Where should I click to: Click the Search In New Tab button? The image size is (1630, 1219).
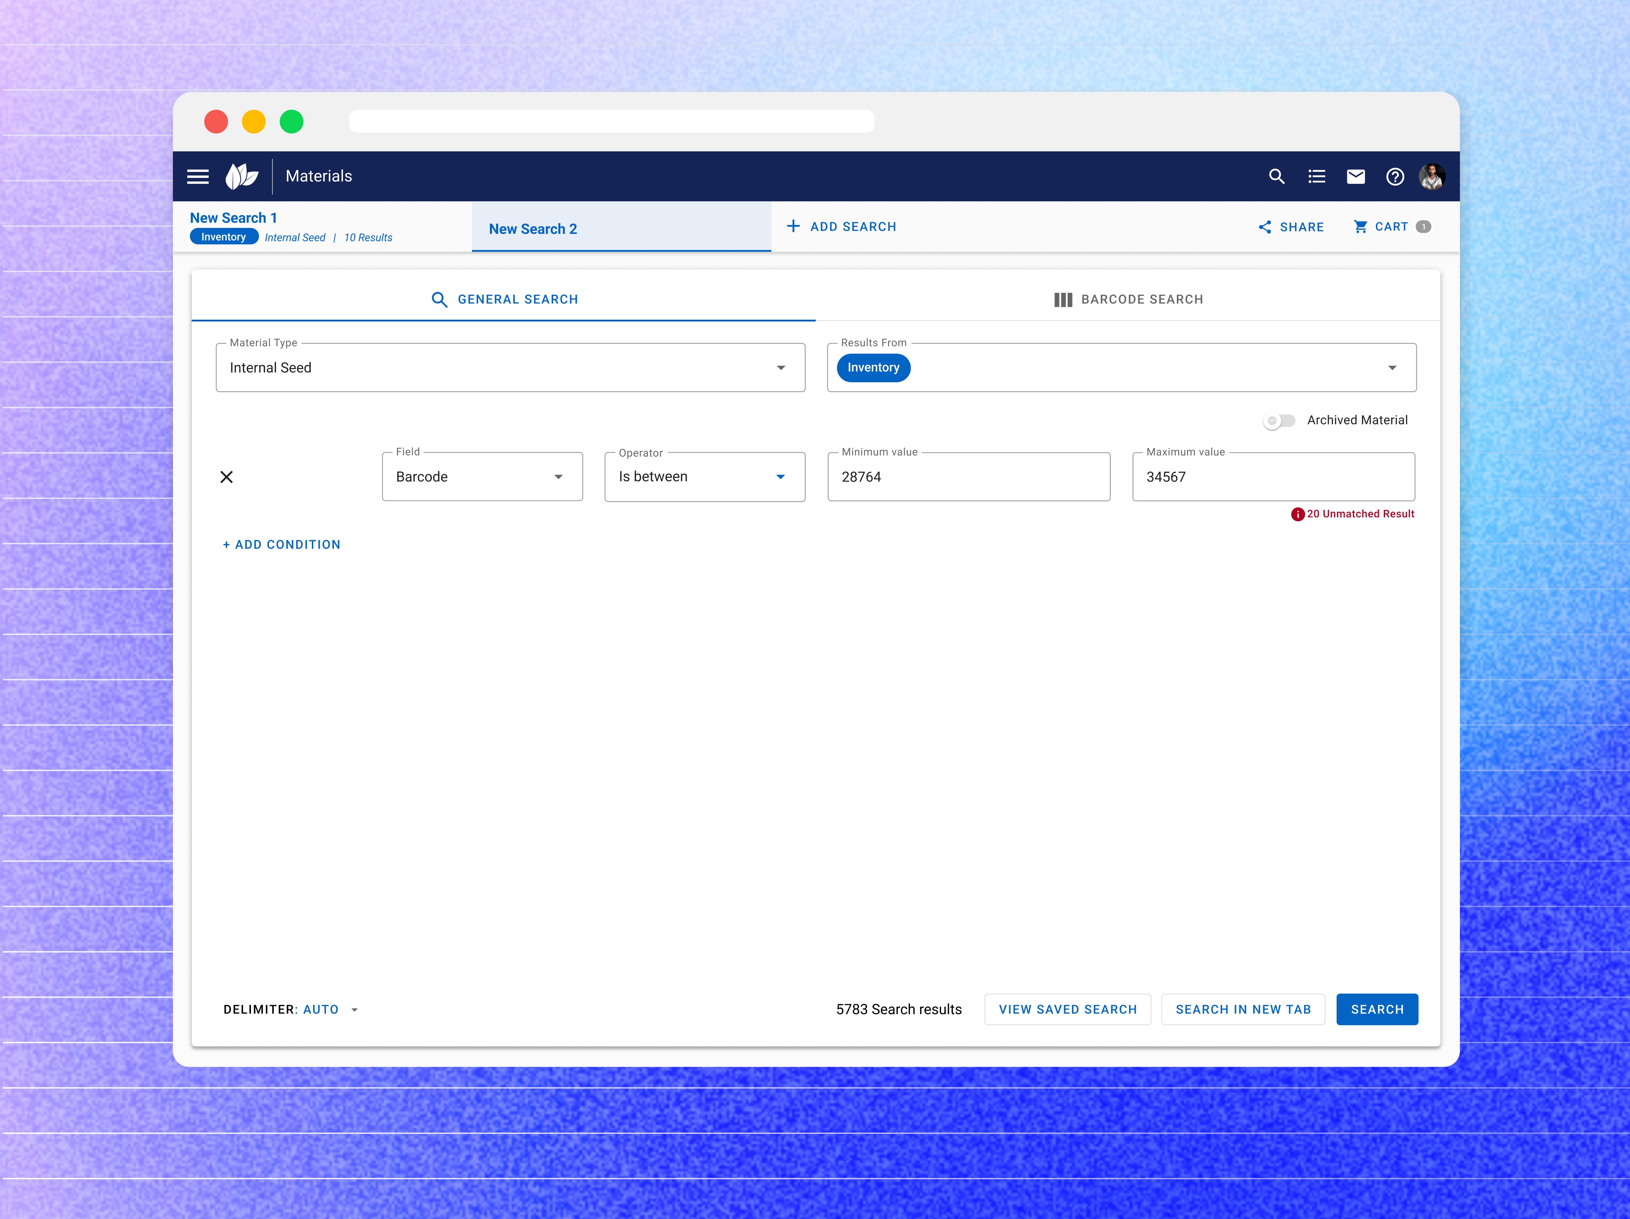pyautogui.click(x=1242, y=1009)
